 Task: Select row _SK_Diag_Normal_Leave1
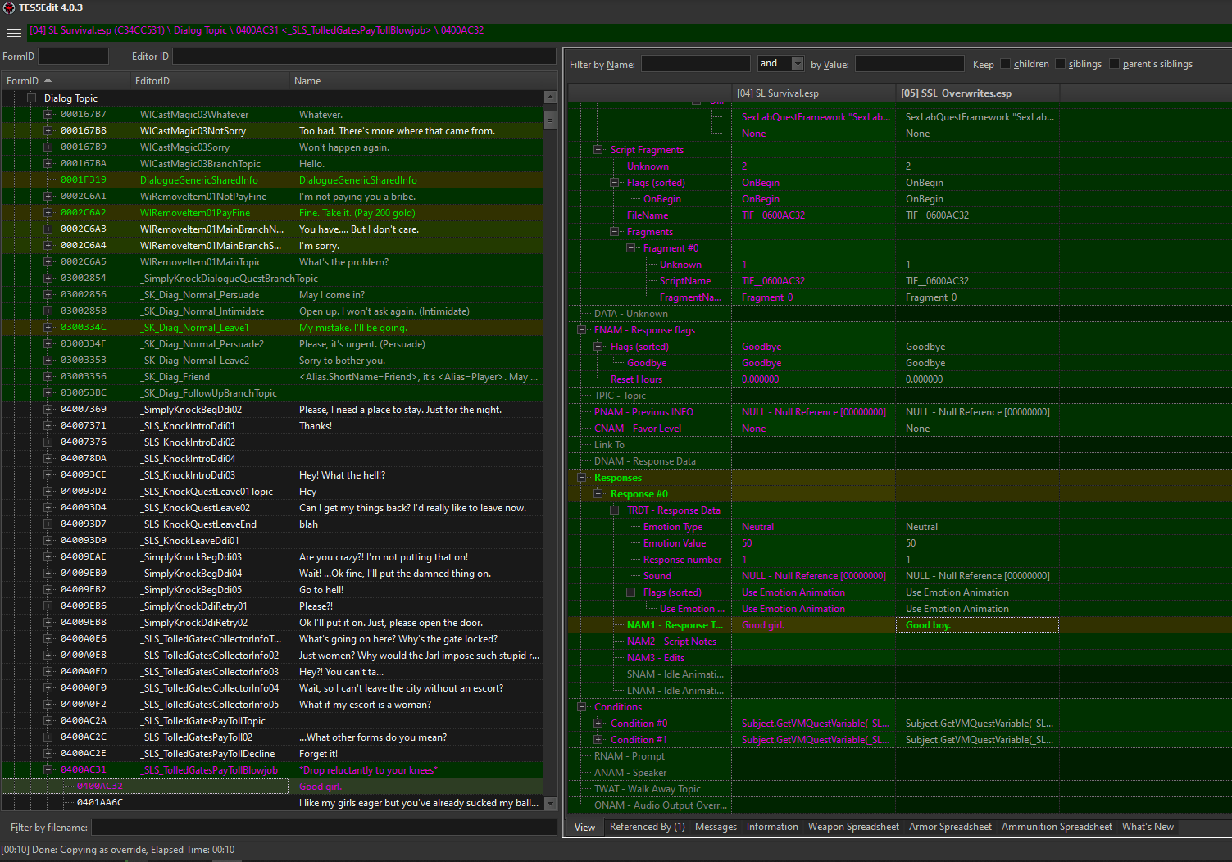pyautogui.click(x=270, y=328)
